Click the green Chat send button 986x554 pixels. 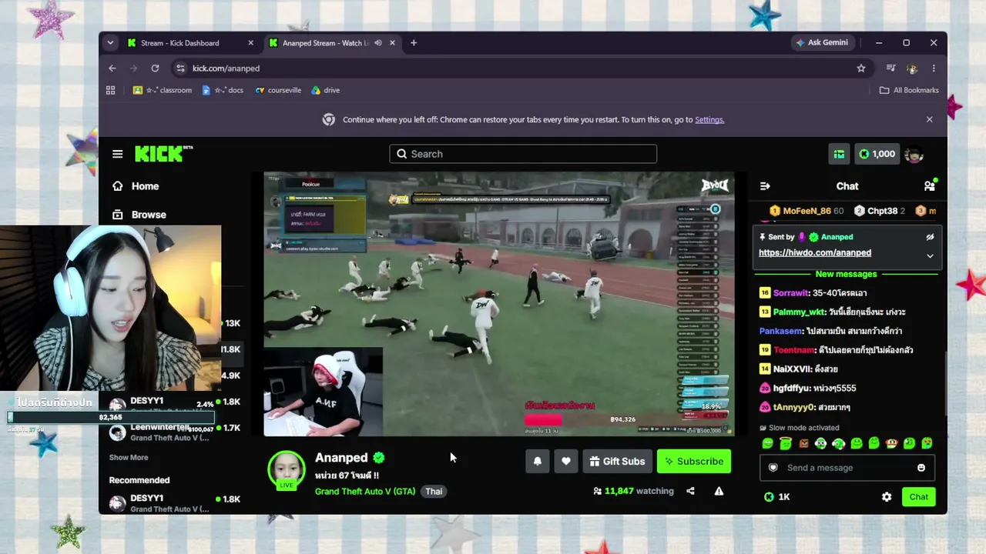tap(918, 497)
